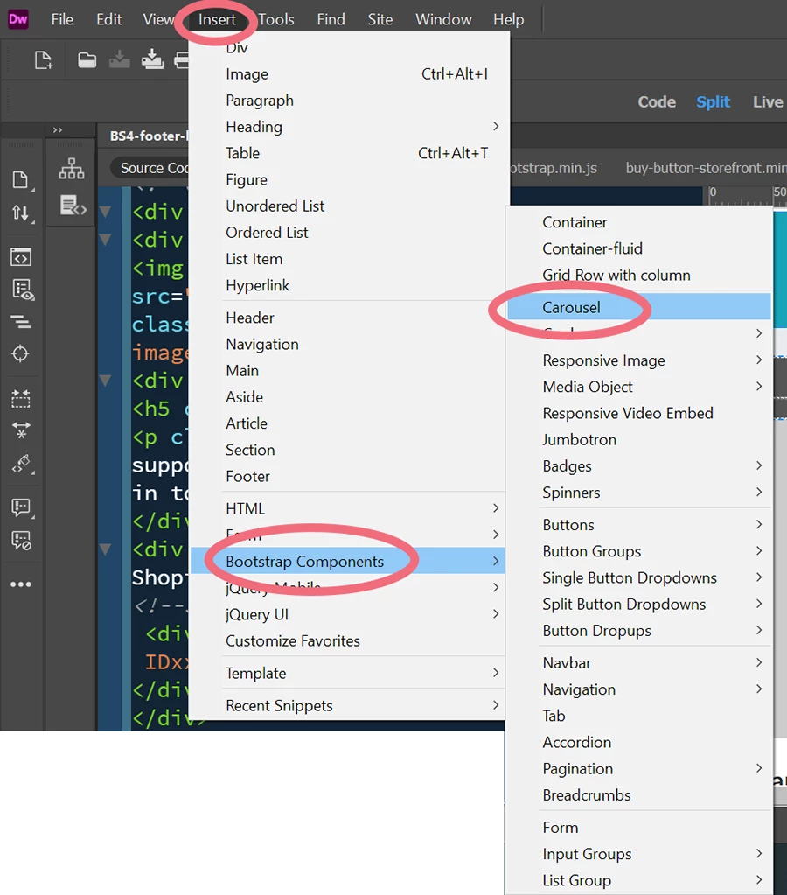Select Container-fluid in Bootstrap submenu
Image resolution: width=787 pixels, height=895 pixels.
(x=638, y=248)
